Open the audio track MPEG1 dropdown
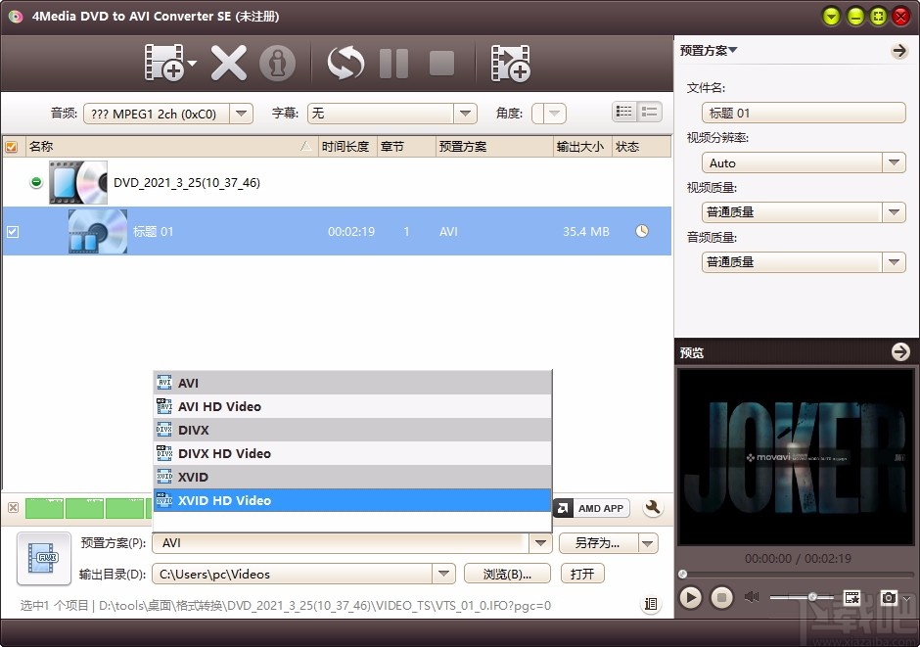 tap(241, 113)
